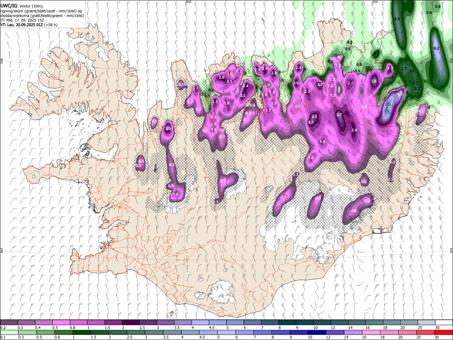
Task: Click the crimson rain swatch labeled 25
Action: click(425, 332)
